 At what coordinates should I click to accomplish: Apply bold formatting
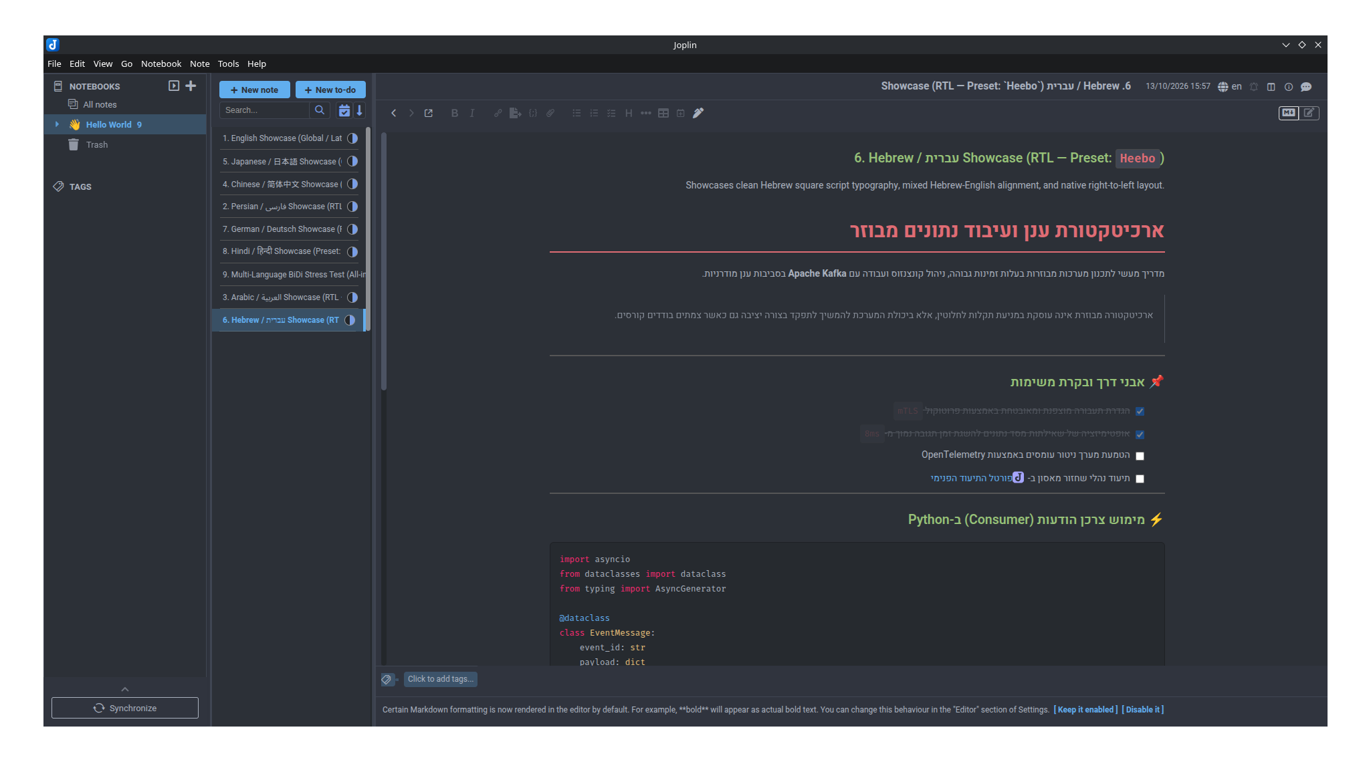tap(455, 114)
